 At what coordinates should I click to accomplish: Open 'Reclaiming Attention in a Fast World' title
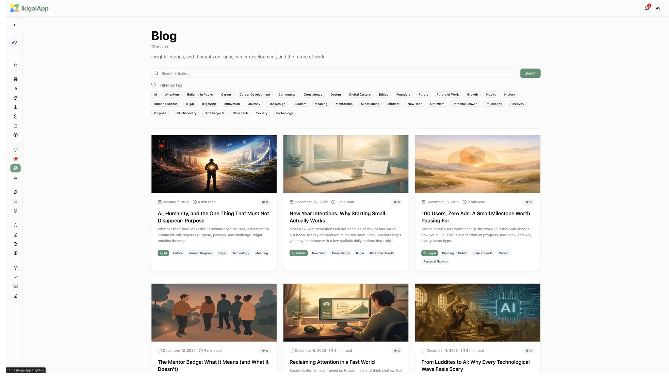point(332,362)
